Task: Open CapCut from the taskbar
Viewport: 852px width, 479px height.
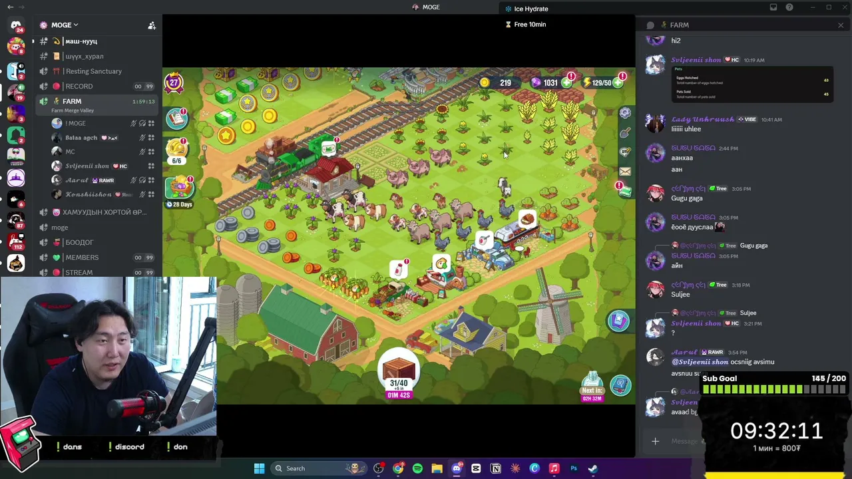Action: pyautogui.click(x=476, y=468)
